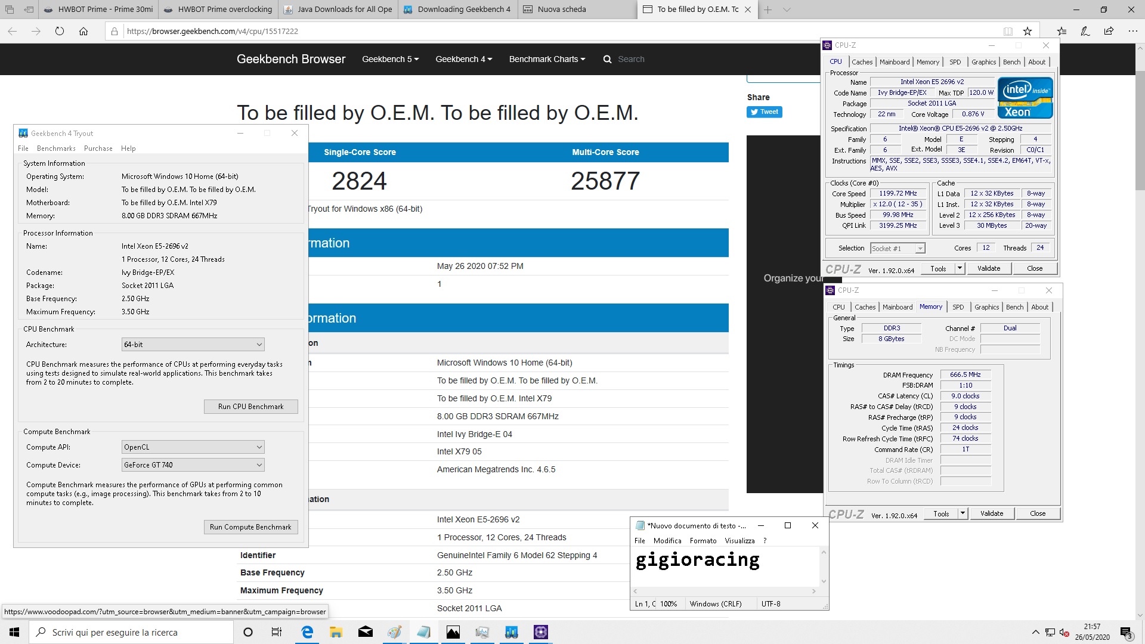1145x644 pixels.
Task: Open Notepad Visualizza menu
Action: point(739,541)
